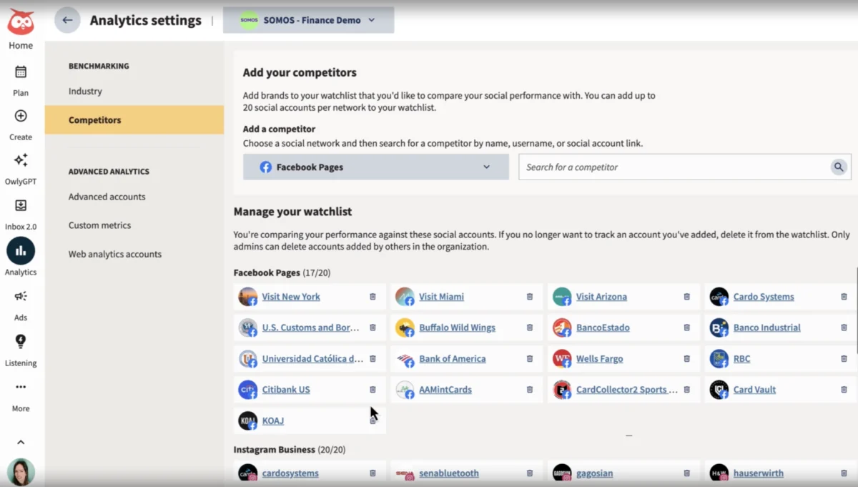Delete Card Vault from watchlist
Image resolution: width=858 pixels, height=487 pixels.
coord(844,390)
